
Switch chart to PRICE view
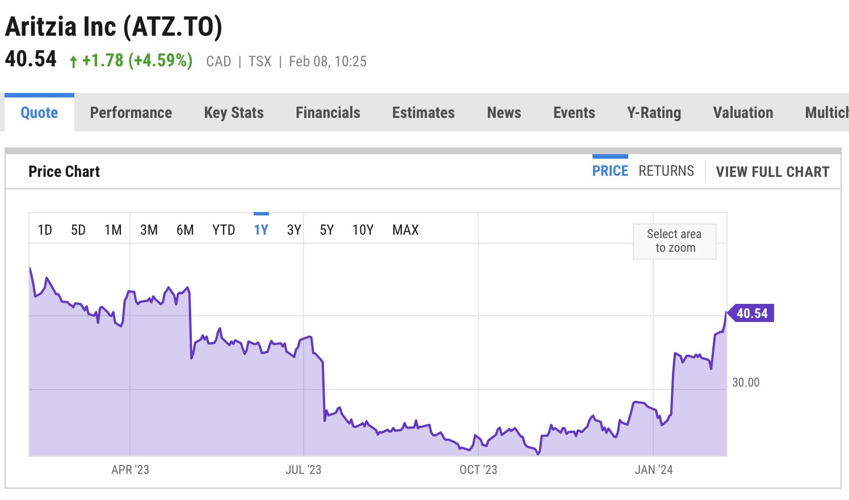tap(610, 171)
